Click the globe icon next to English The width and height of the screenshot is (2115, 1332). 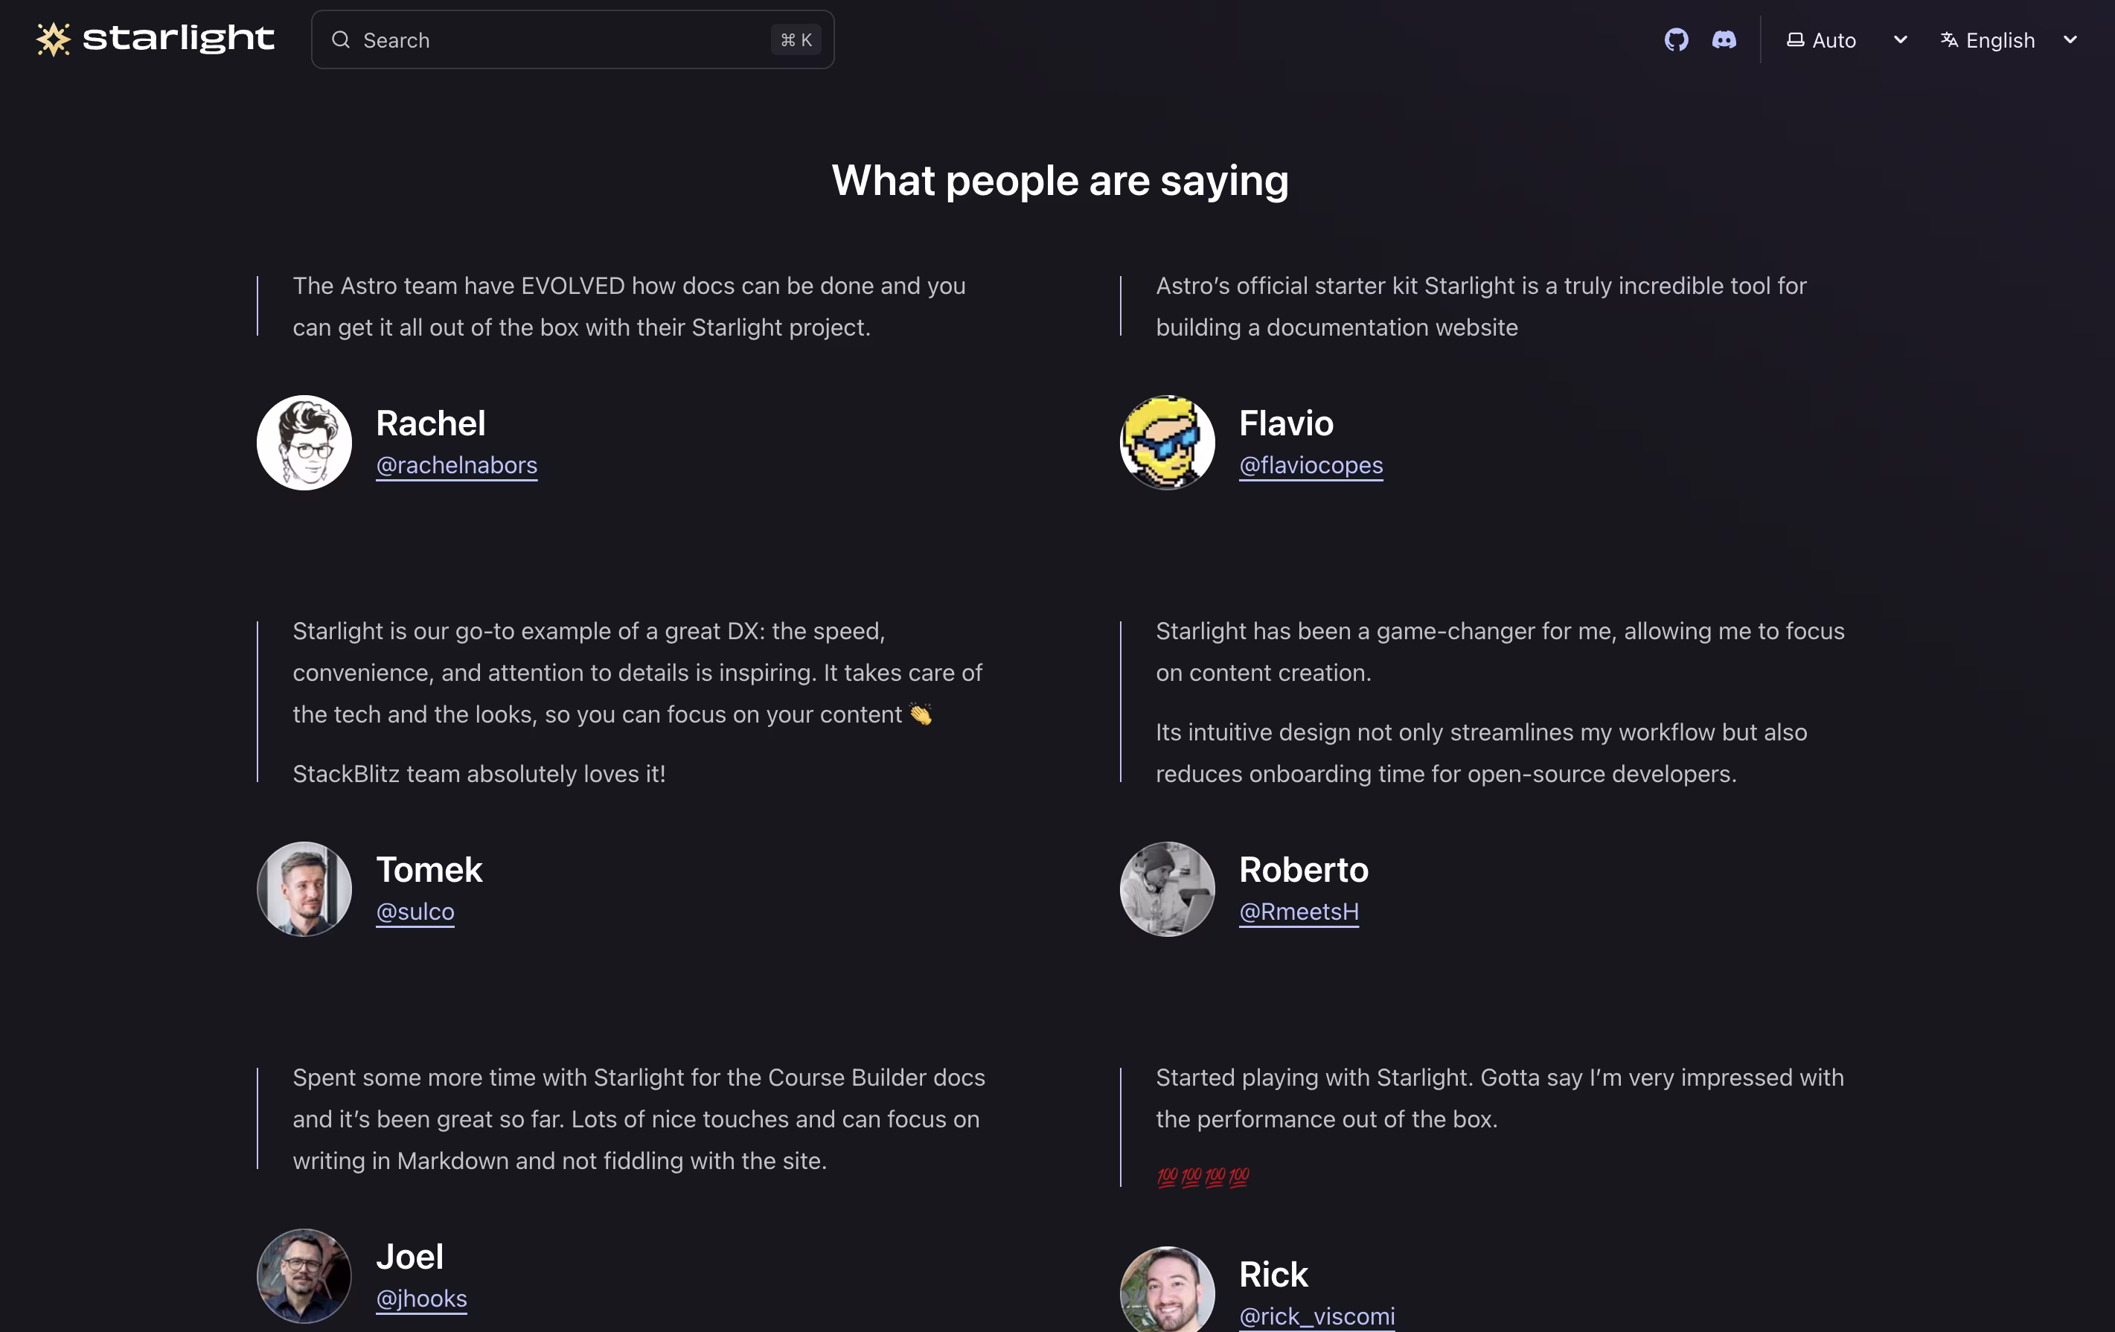click(1949, 39)
